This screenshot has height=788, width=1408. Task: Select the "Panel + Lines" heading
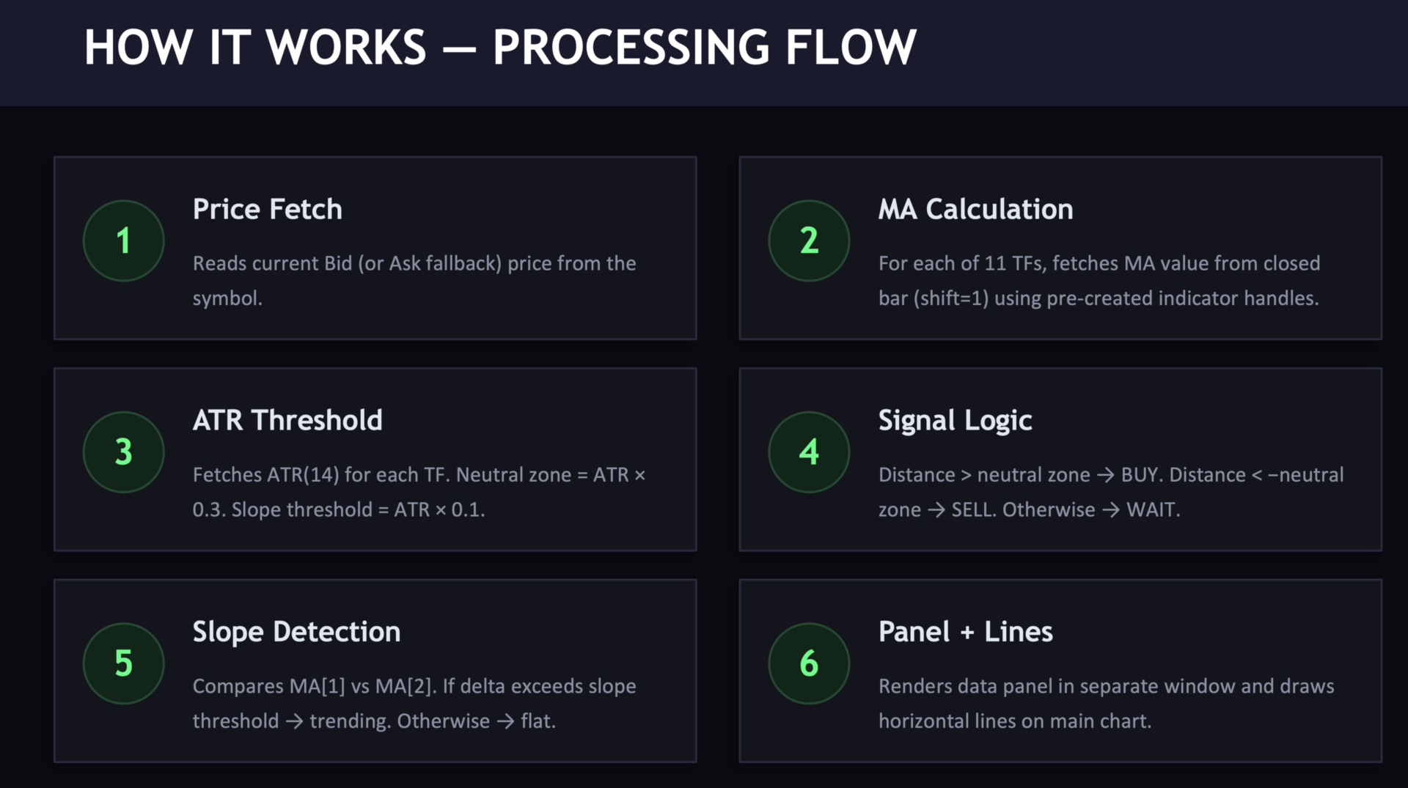(x=965, y=632)
